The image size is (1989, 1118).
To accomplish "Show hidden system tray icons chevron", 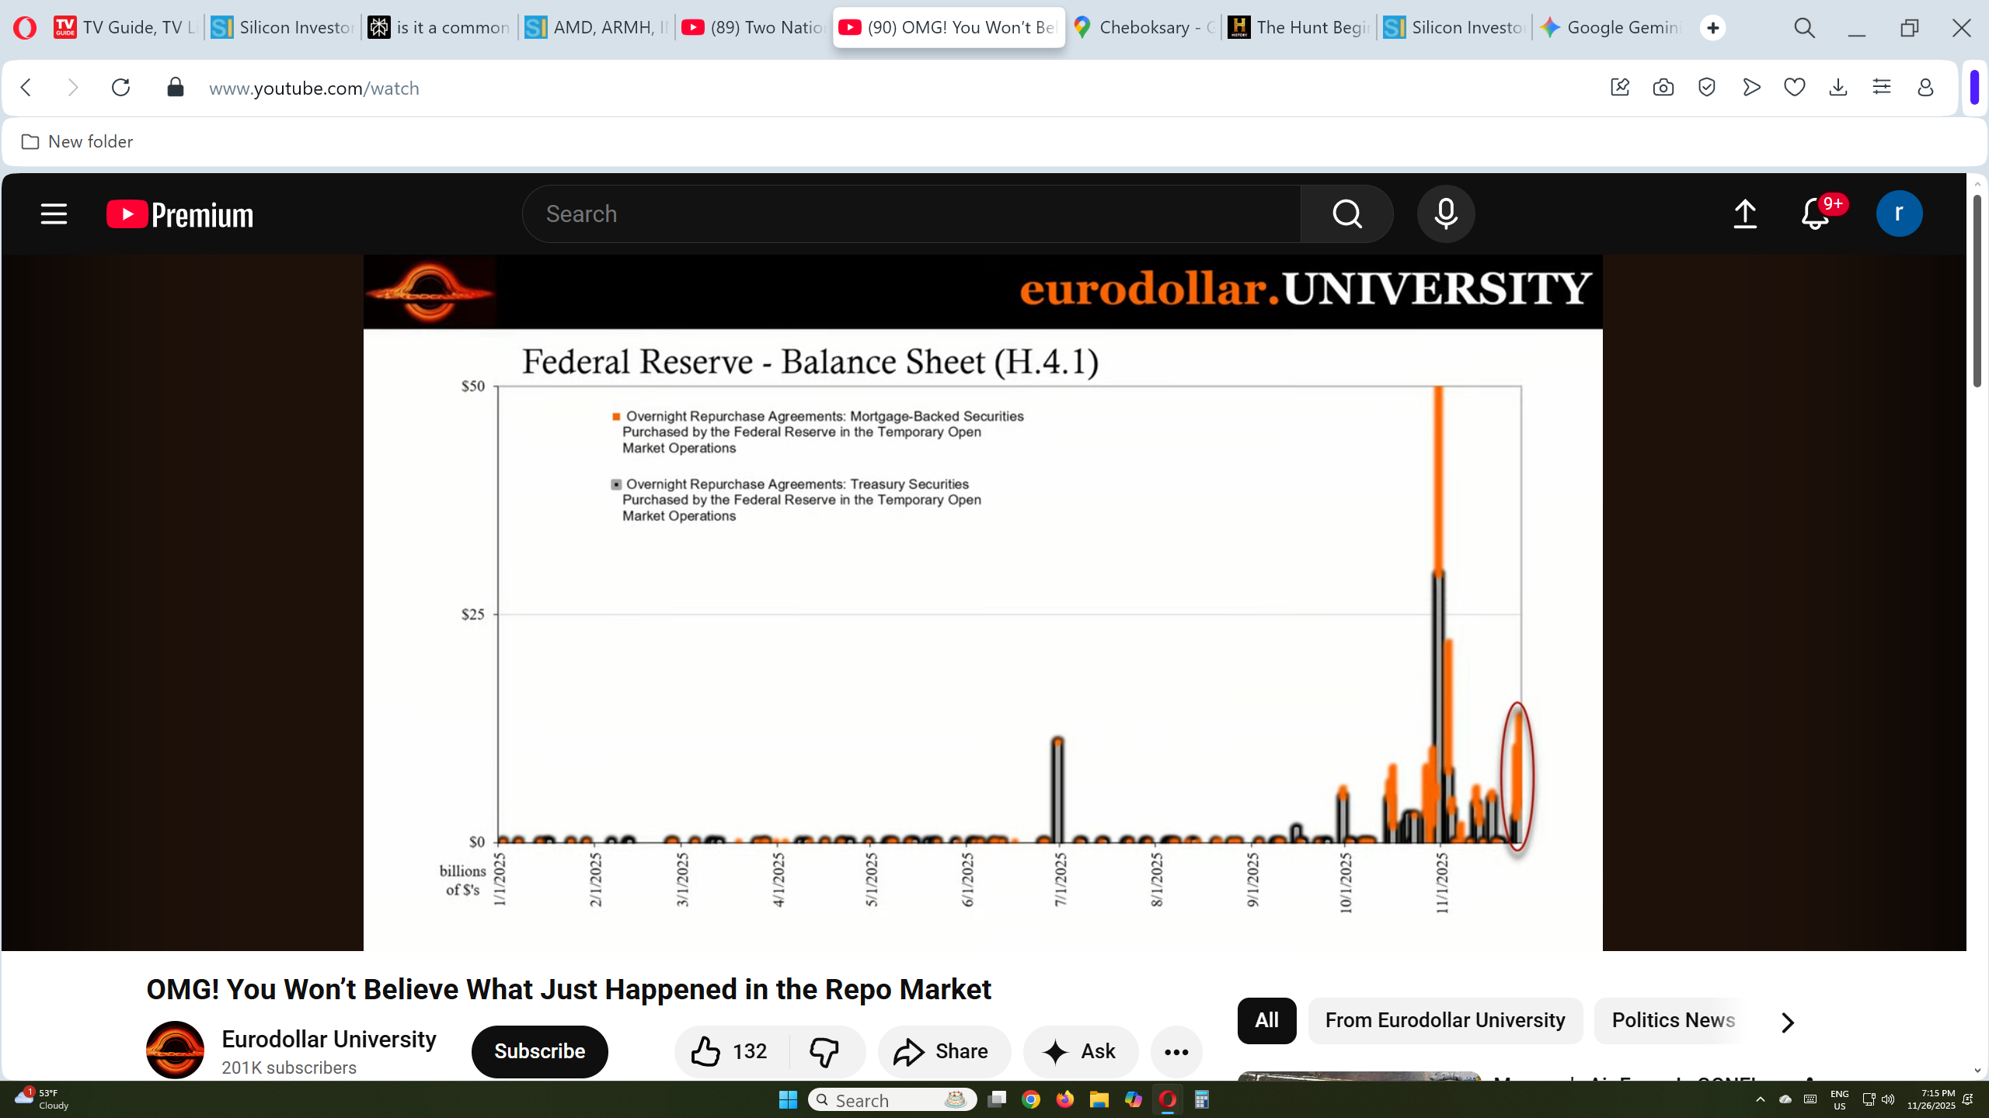I will click(x=1761, y=1099).
